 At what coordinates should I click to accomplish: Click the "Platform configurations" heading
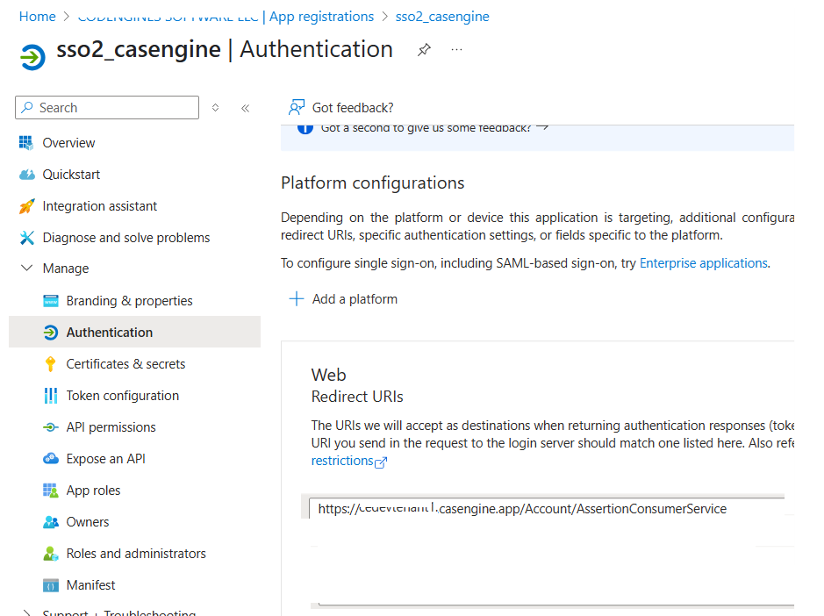[373, 183]
